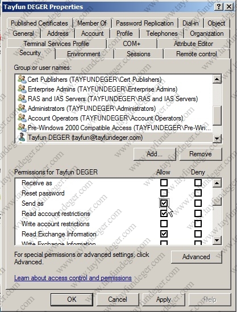Select the Cert Publishers group icon
Viewport: 237px width, 312px height.
22,79
